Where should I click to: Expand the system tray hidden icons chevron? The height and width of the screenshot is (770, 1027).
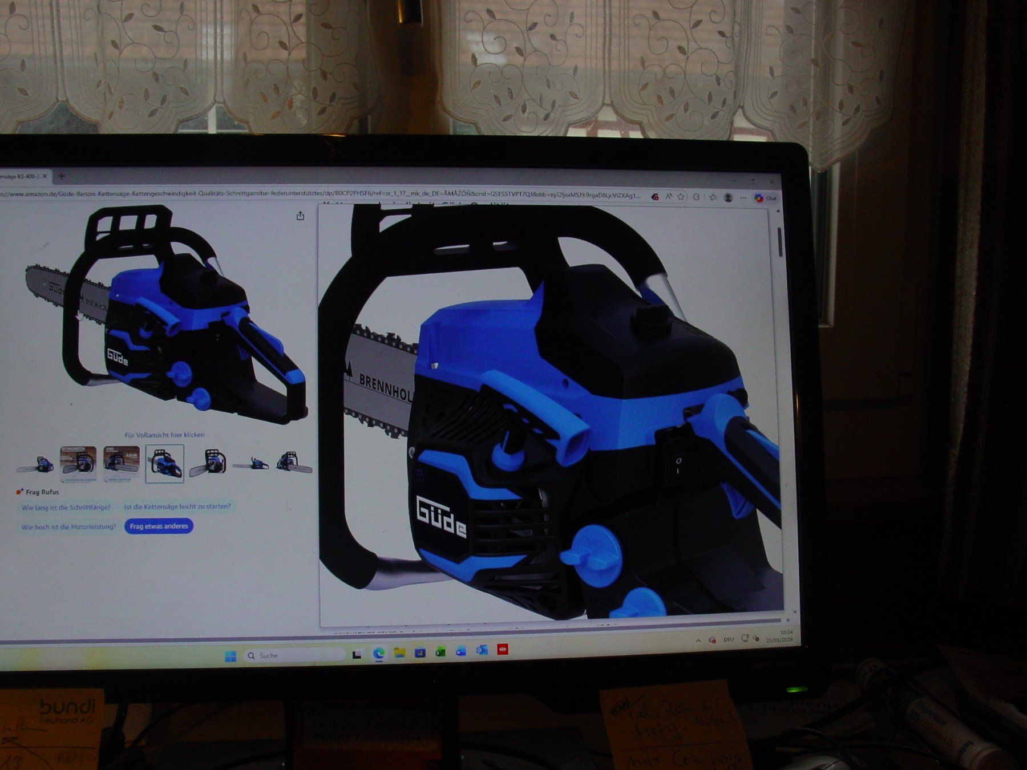click(698, 641)
